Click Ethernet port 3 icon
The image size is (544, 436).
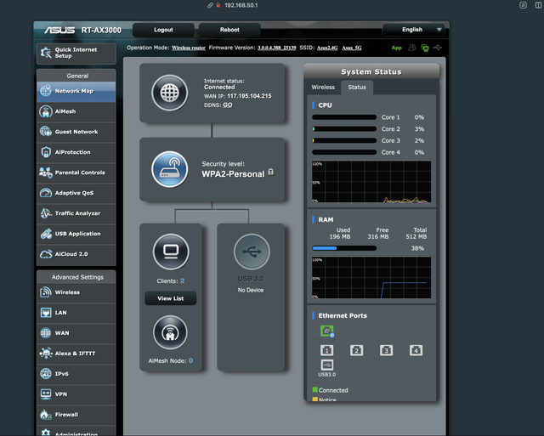tap(386, 350)
